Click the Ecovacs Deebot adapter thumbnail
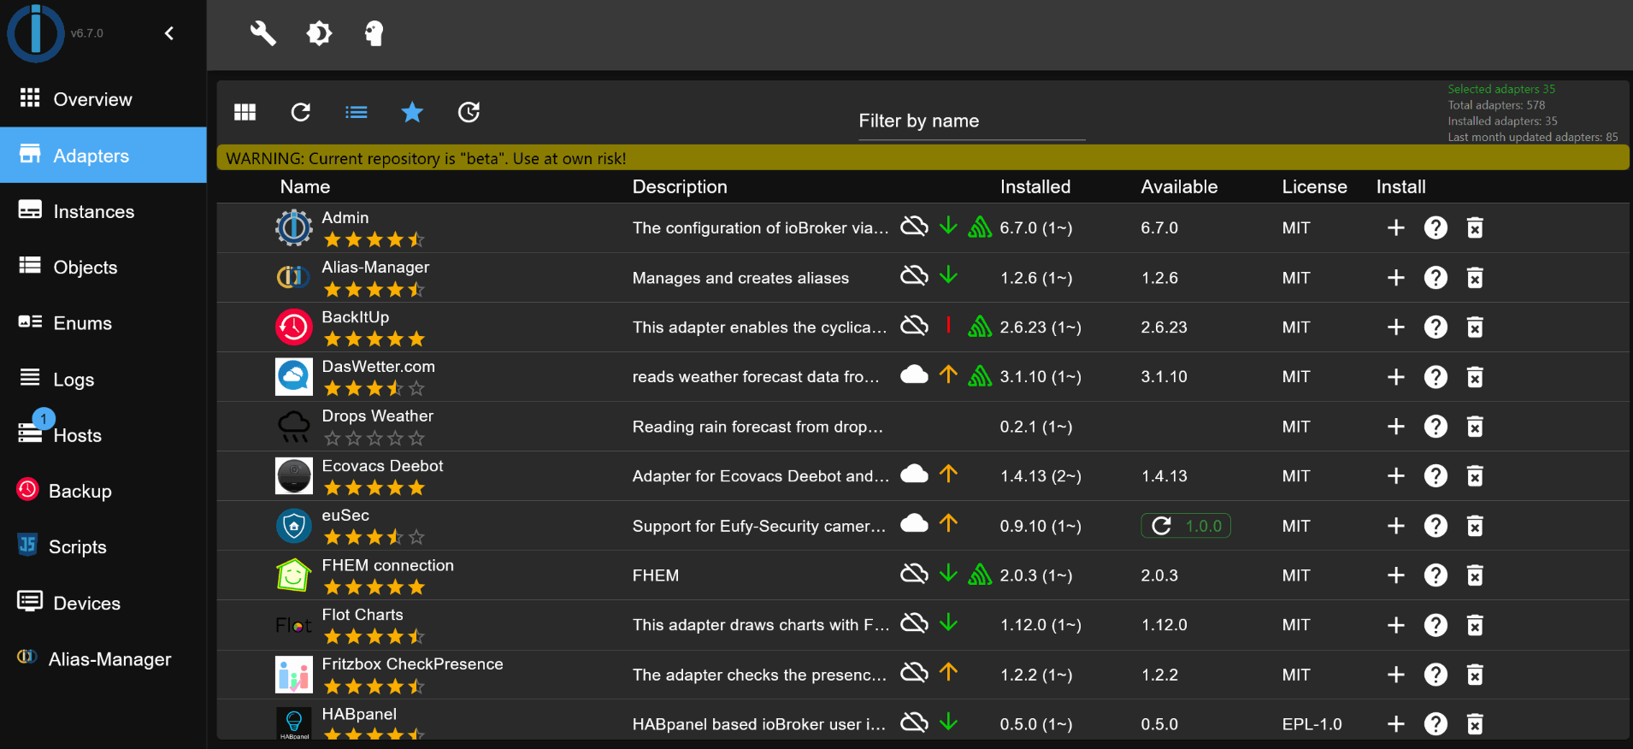This screenshot has width=1633, height=749. point(293,475)
